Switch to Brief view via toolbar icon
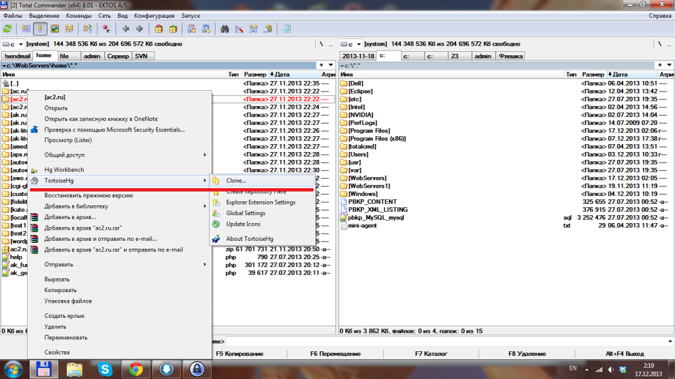 click(26, 29)
